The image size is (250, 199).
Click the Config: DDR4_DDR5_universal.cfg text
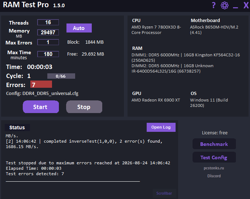point(42,94)
